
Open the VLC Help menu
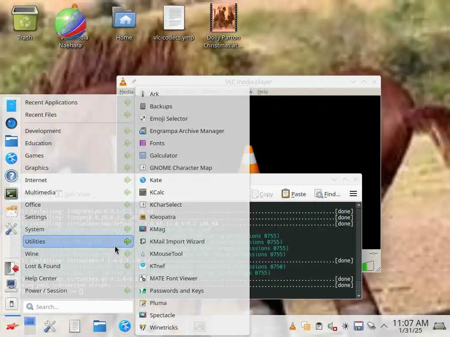pyautogui.click(x=262, y=92)
